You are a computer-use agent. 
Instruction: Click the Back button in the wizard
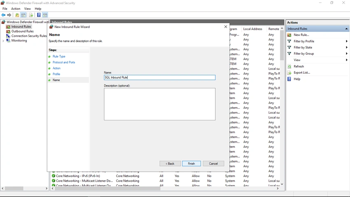tap(170, 164)
